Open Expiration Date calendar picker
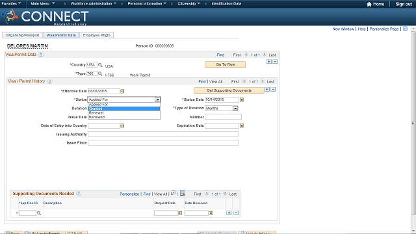This screenshot has height=234, width=416. point(242,125)
